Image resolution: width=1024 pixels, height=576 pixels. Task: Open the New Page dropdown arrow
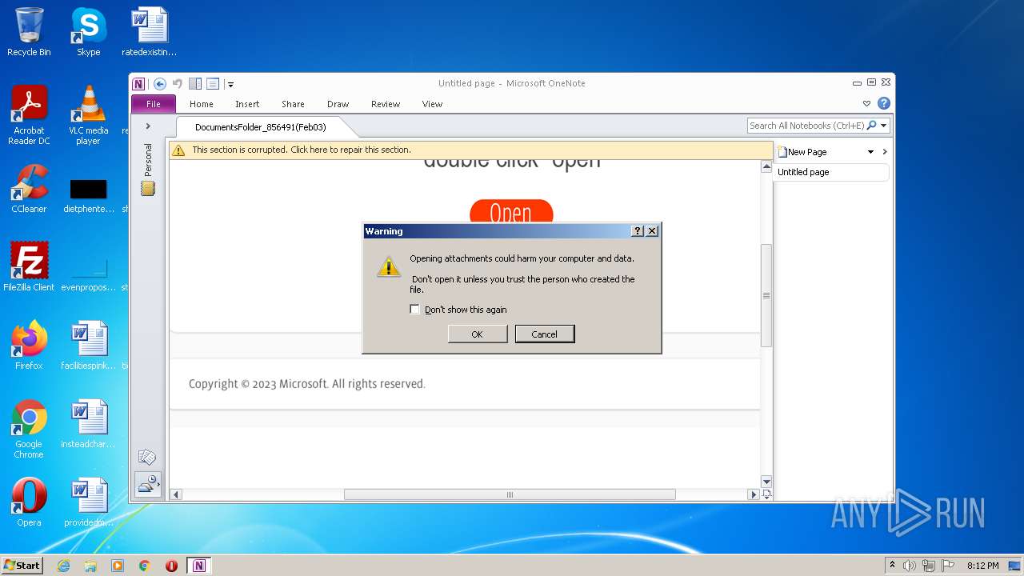(x=870, y=152)
